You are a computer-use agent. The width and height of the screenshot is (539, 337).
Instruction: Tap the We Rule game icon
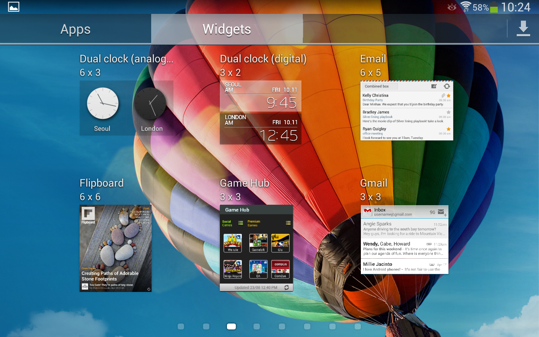232,243
